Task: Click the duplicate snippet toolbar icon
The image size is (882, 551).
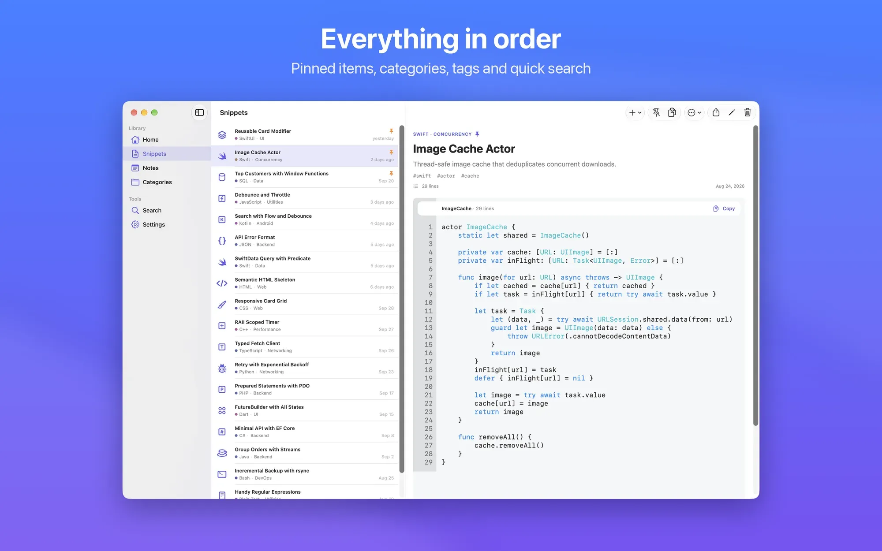Action: (672, 112)
